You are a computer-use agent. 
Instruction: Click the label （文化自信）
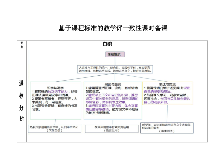(54, 130)
